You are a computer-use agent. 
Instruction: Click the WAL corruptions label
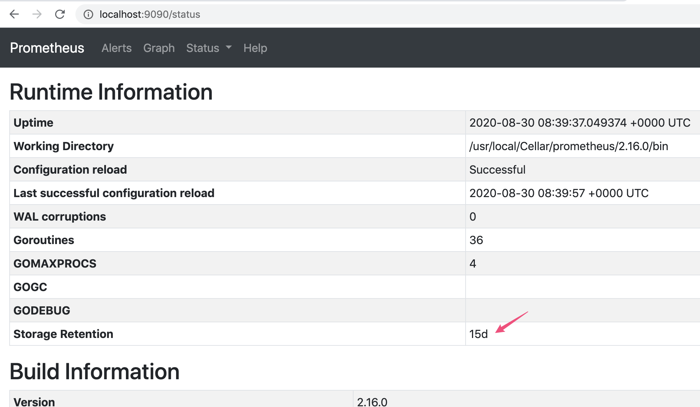tap(60, 216)
